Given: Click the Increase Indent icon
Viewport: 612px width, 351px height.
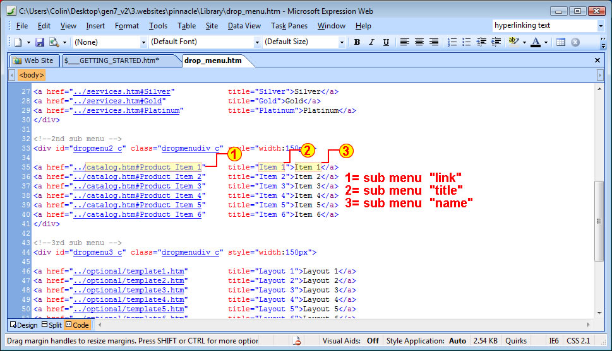Looking at the screenshot, I should pos(496,42).
